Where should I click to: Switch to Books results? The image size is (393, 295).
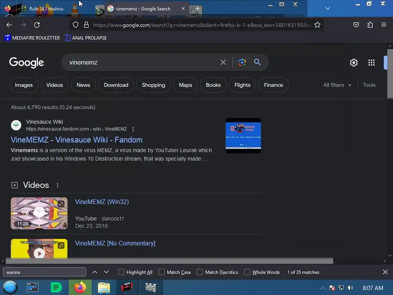point(213,85)
